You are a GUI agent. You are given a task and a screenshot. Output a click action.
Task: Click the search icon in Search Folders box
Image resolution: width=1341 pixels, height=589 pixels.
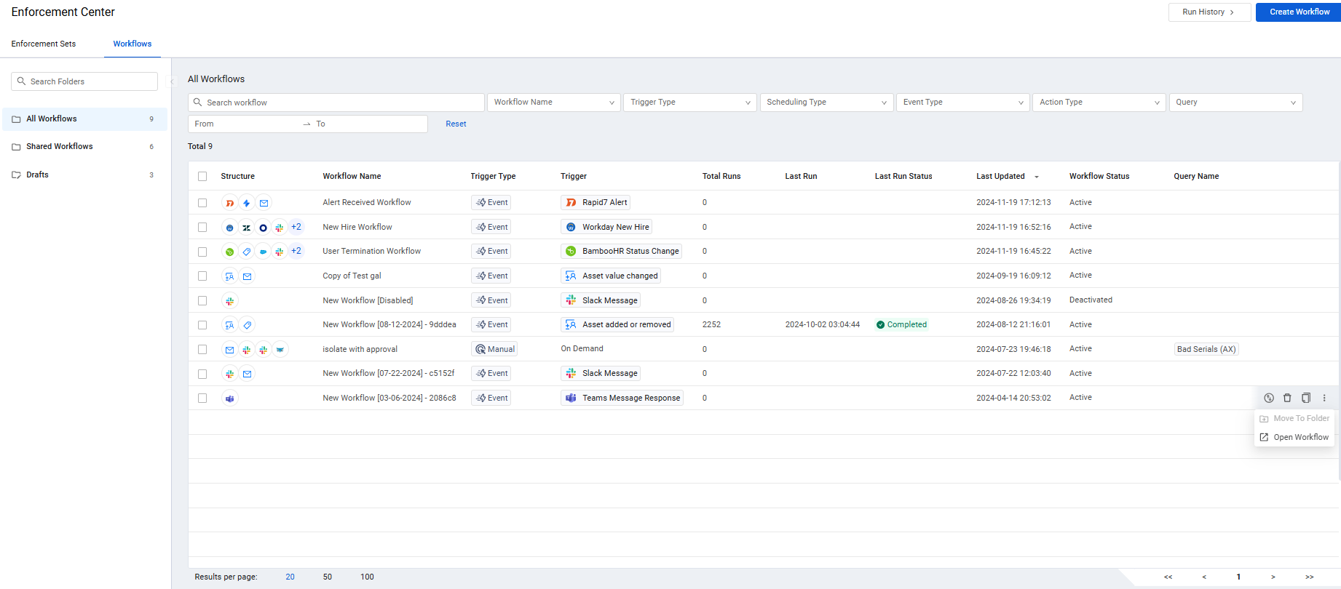pos(21,81)
